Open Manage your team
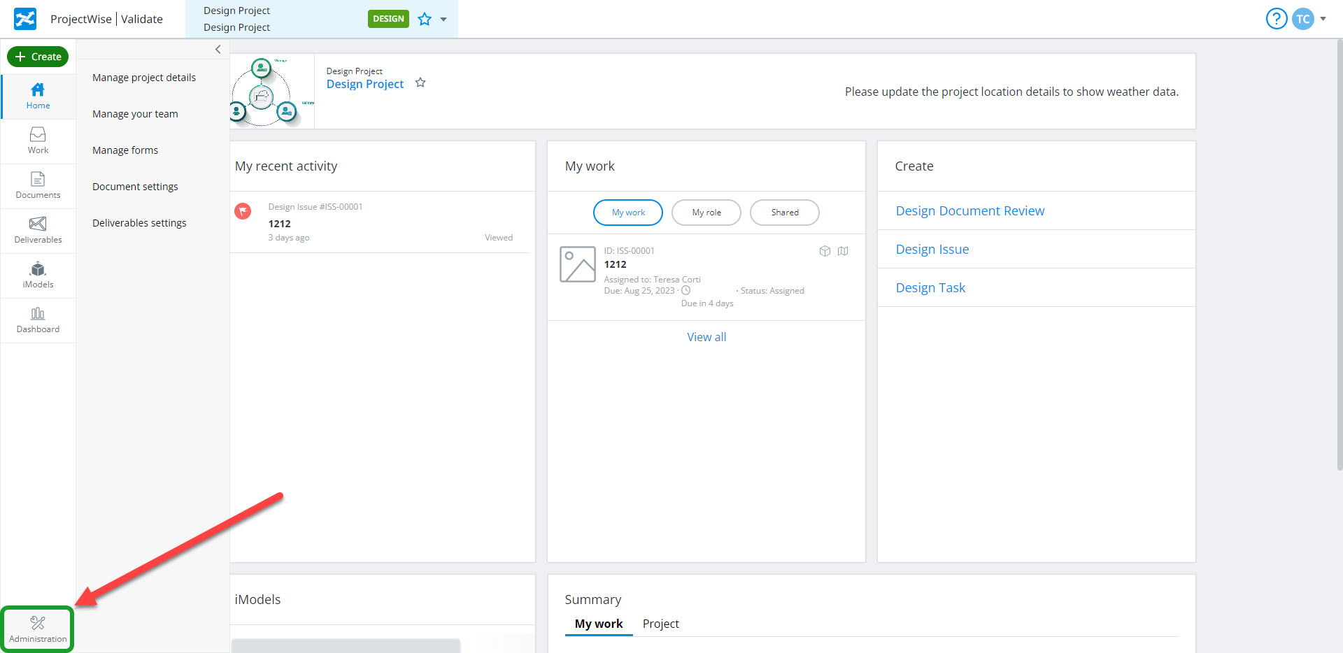The height and width of the screenshot is (653, 1343). click(x=135, y=114)
